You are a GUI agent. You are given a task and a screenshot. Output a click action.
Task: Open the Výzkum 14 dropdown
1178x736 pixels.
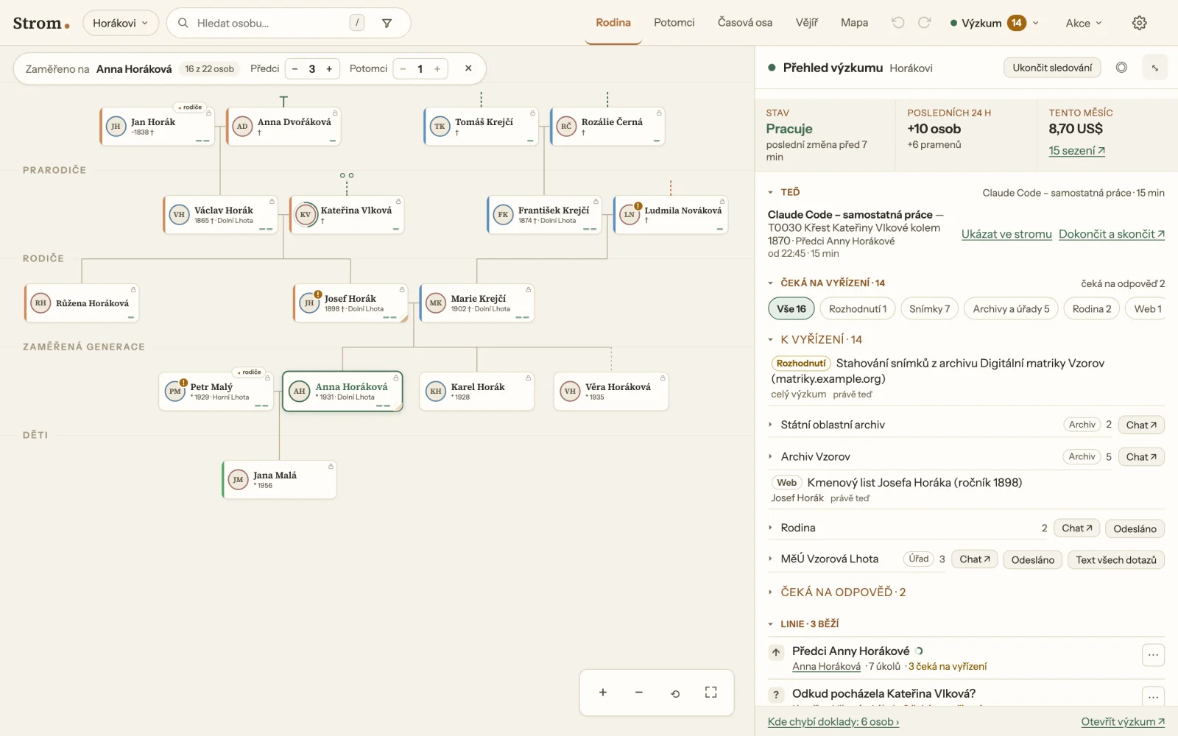995,23
